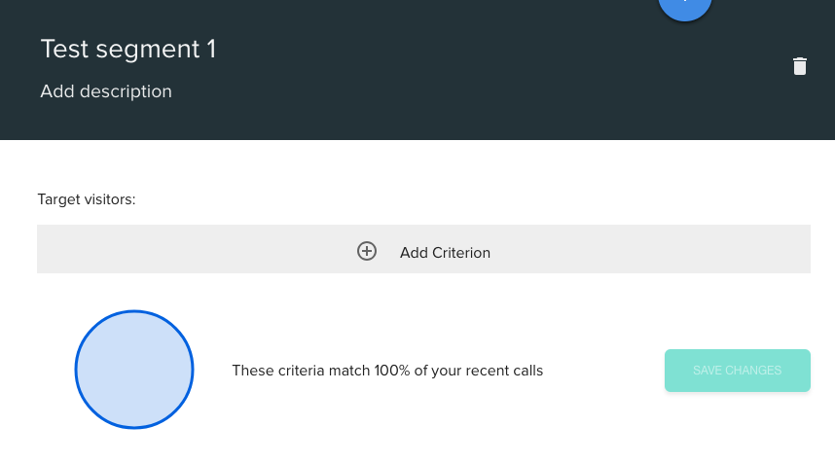Screen dimensions: 835x462
Task: Click the '100%' figure in the summary sentence
Action: click(x=392, y=371)
